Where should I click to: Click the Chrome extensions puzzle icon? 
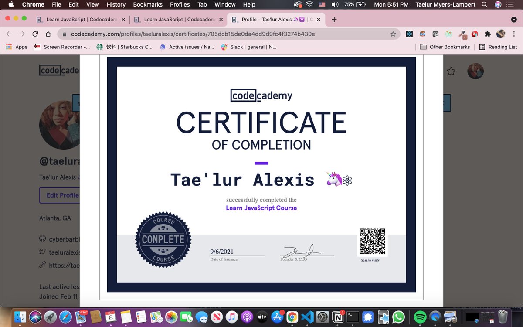[x=489, y=33]
